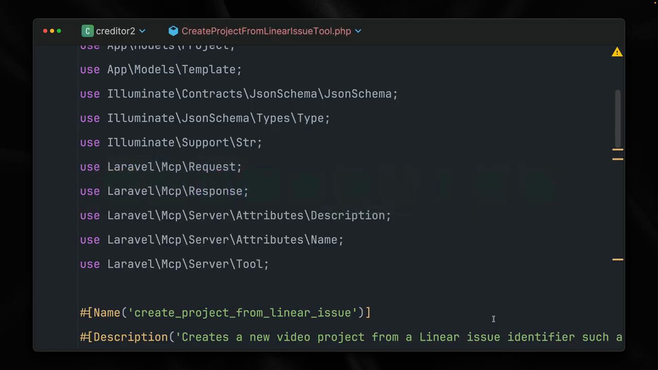Image resolution: width=658 pixels, height=370 pixels.
Task: Click the line 'use App\Models\Template;'
Action: click(x=161, y=69)
